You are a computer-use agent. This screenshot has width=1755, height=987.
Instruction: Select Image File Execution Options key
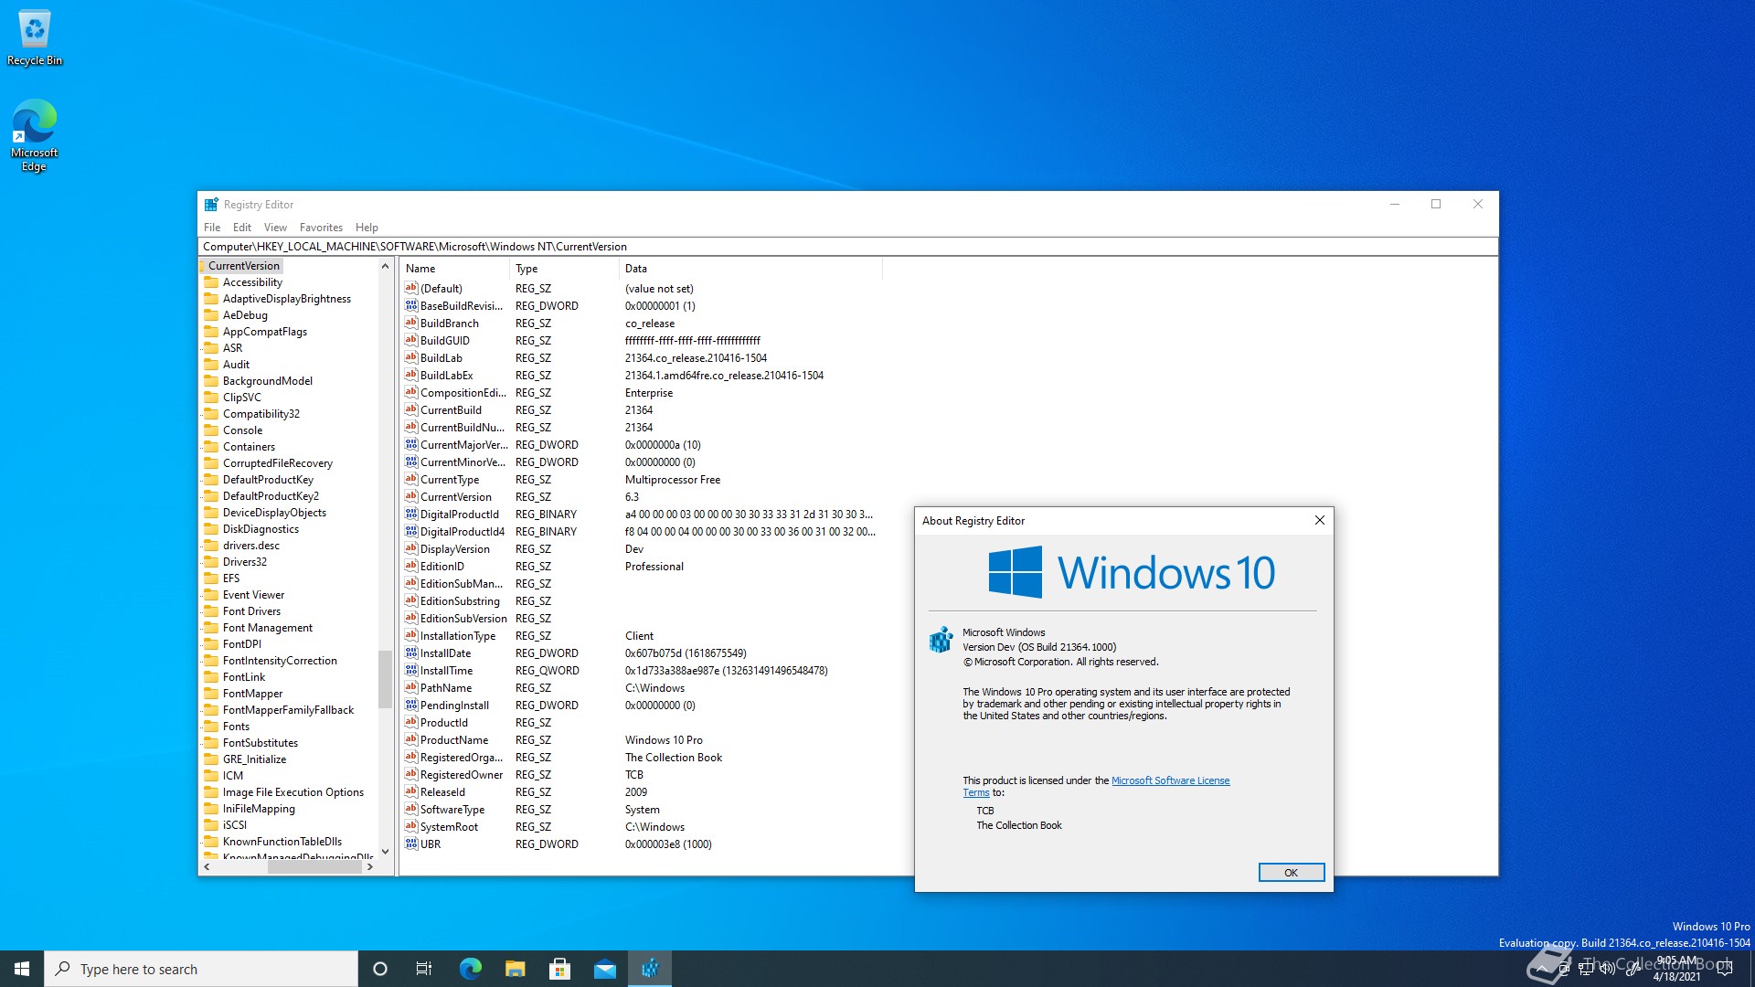tap(293, 792)
